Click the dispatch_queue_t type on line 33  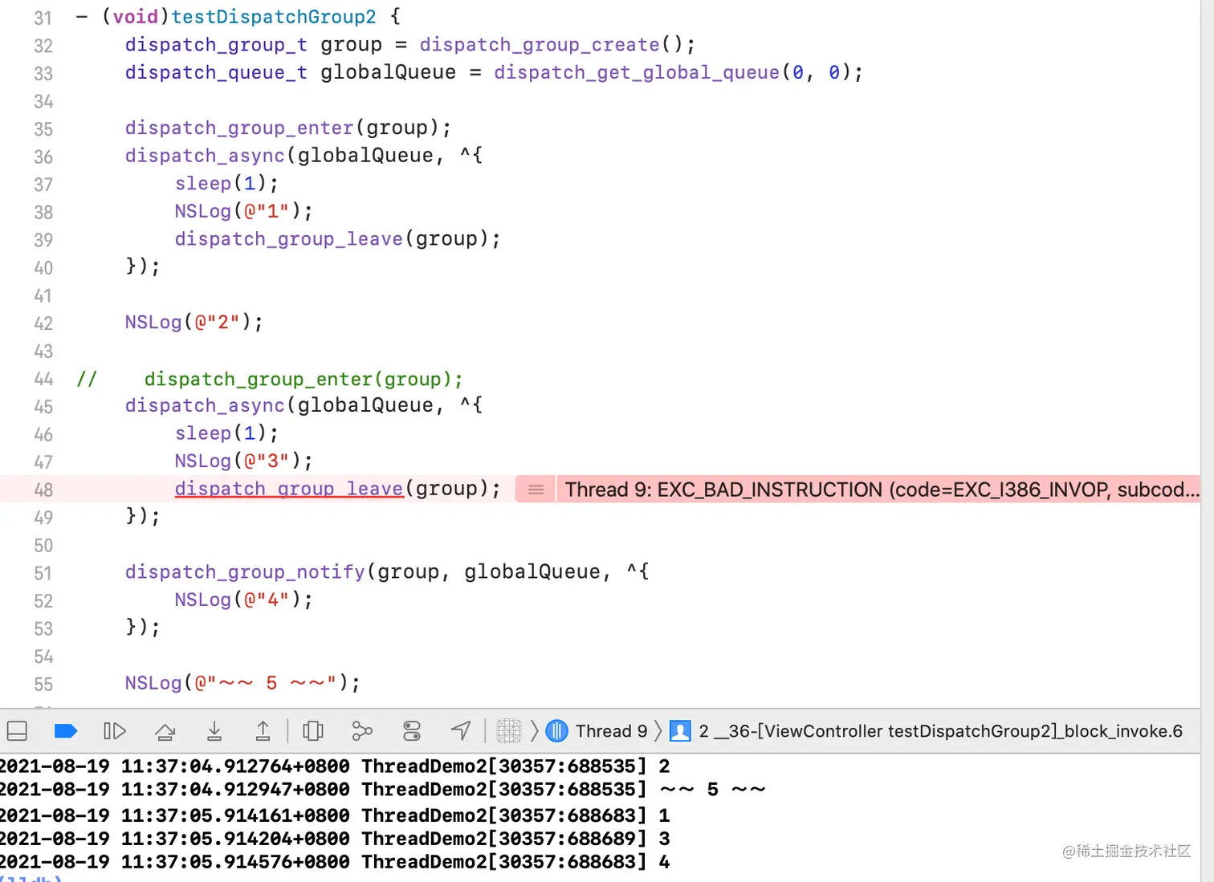click(216, 73)
